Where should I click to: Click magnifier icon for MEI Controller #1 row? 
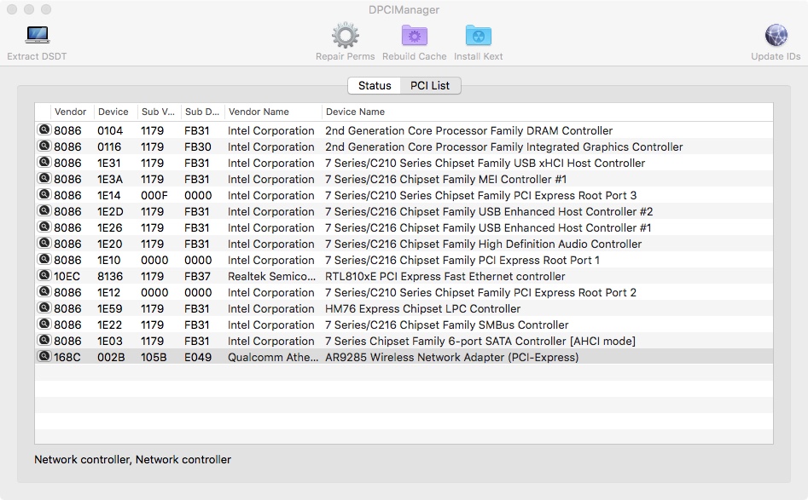click(44, 179)
